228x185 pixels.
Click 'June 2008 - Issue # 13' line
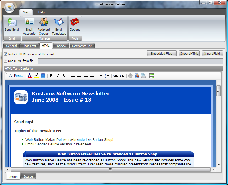62,100
